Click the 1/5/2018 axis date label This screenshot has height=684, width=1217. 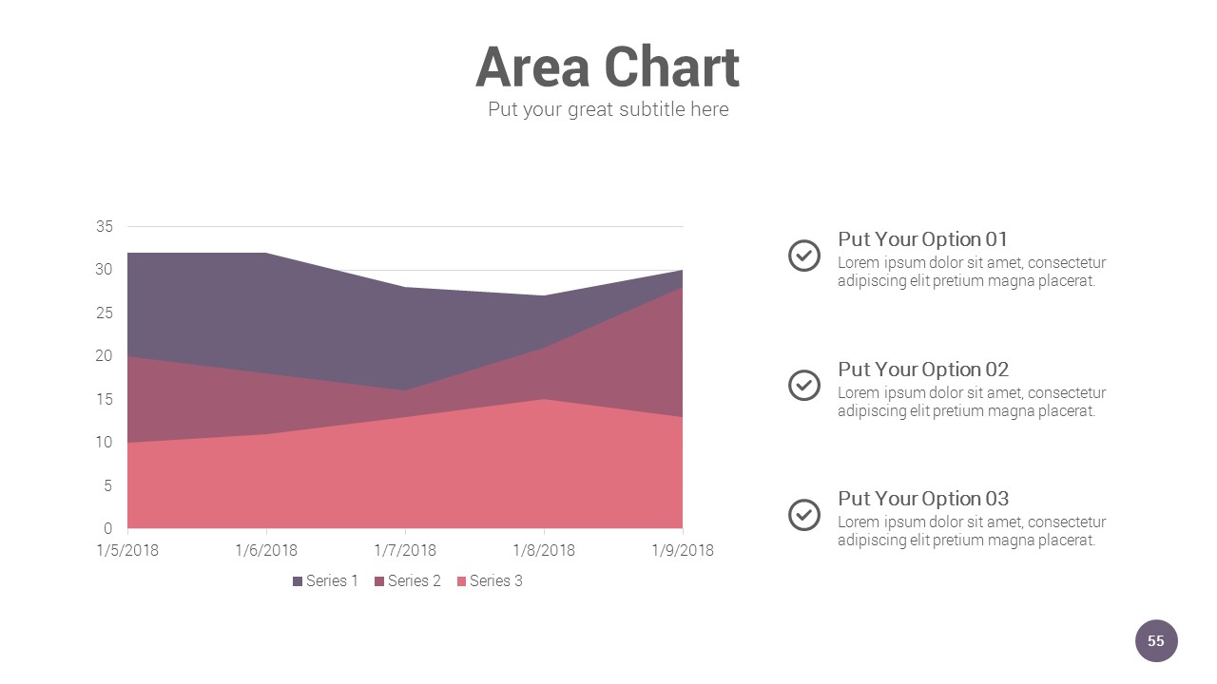click(x=127, y=550)
